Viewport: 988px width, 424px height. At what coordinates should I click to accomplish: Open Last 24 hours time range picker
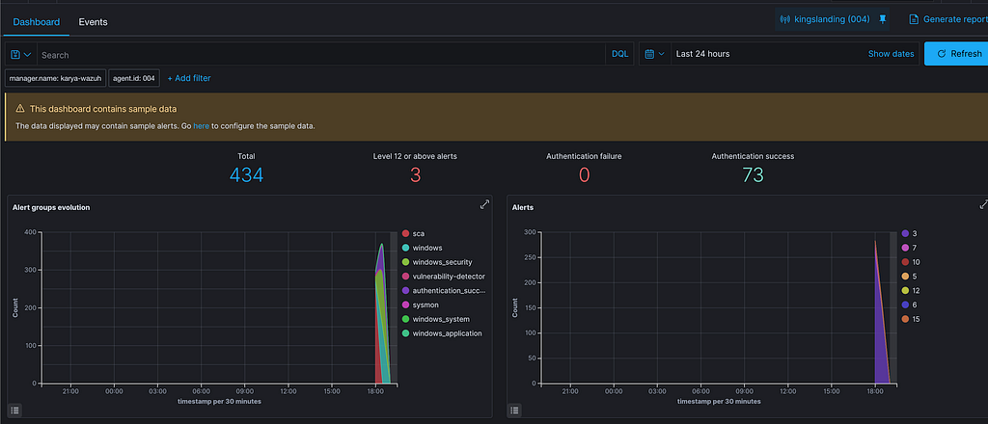coord(703,54)
